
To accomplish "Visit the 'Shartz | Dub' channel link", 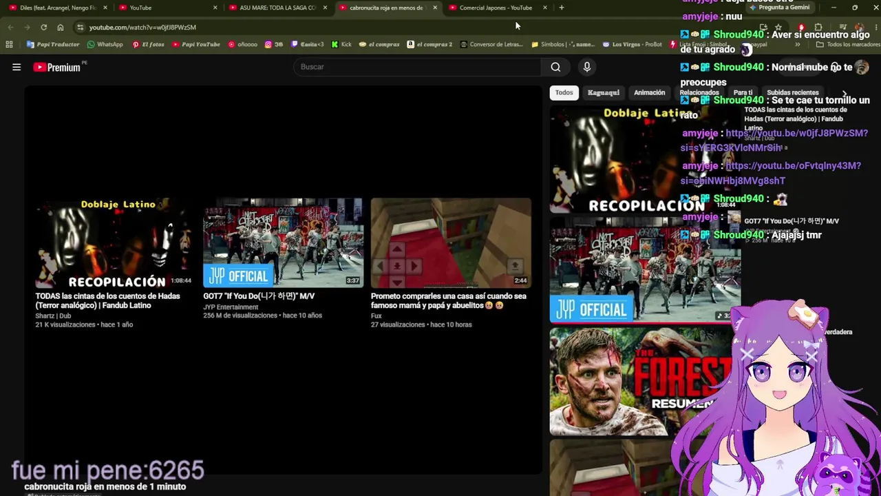I will [x=53, y=316].
